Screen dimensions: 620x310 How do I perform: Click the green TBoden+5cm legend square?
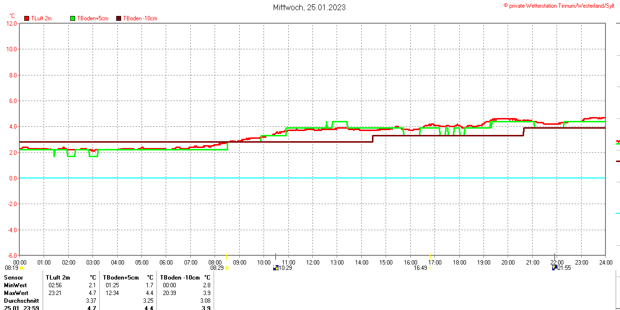(73, 18)
